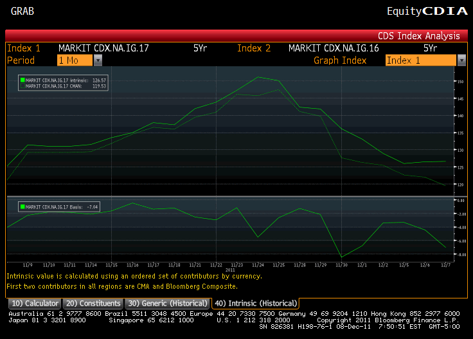Click the 5Yr tenor next to Index 2
This screenshot has height=339, width=473.
[430, 48]
